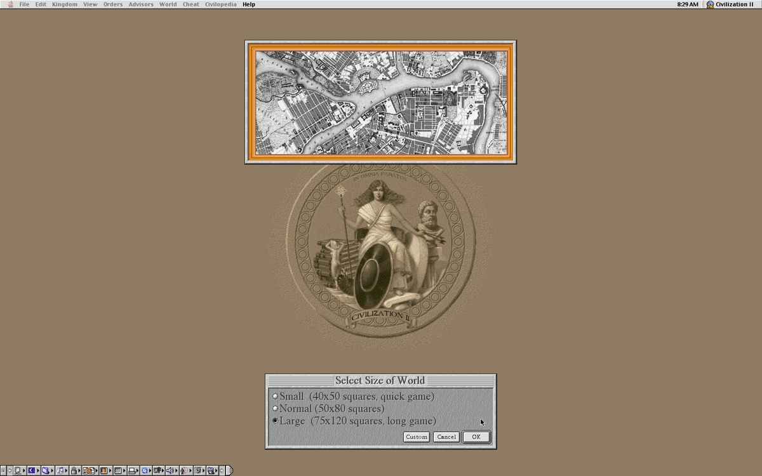Choose Normal (50x80 squares) world size
This screenshot has width=762, height=476.
328,408
